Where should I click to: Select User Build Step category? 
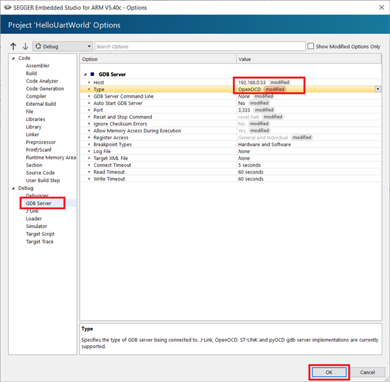(x=43, y=180)
